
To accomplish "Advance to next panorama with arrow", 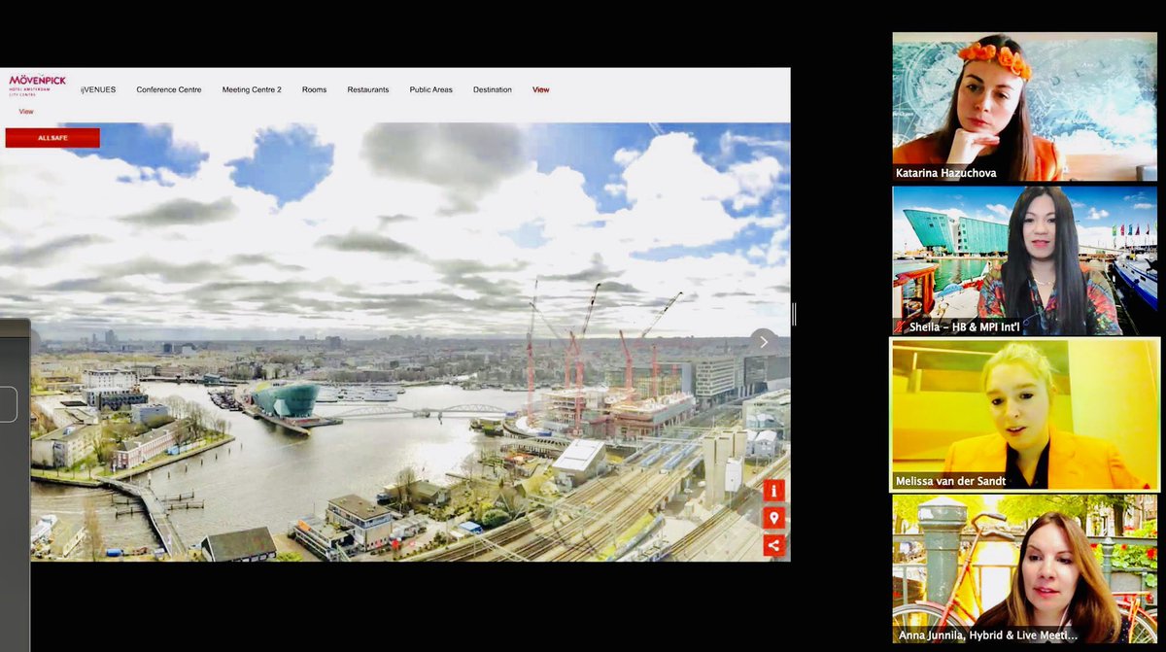I will pos(764,341).
